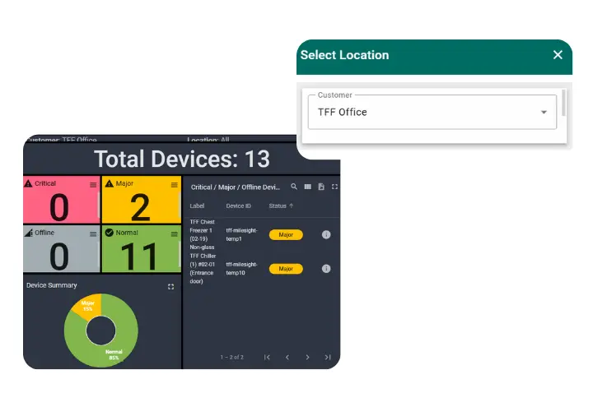Click Major status badge for Chest Freezer
This screenshot has width=593, height=393.
(x=286, y=235)
